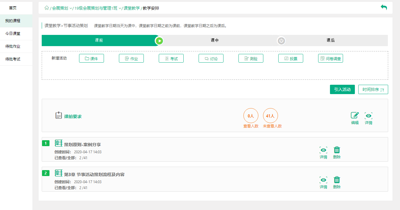This screenshot has height=210, width=400.
Task: Delete the 策划原则-案例分享 item
Action: [x=337, y=150]
